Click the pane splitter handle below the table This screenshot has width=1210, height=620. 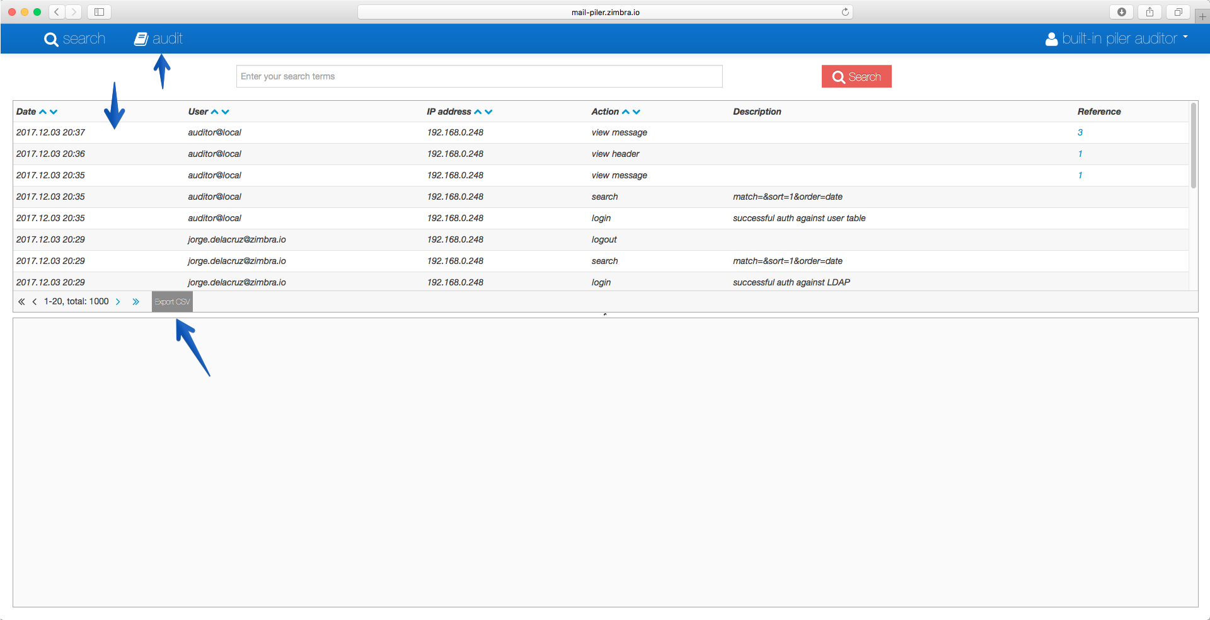[x=605, y=314]
